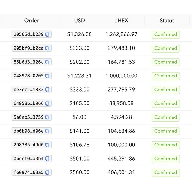Viewport: 192px width, 178px height.
Task: Select eHEX value 279,483.10
Action: coord(121,48)
